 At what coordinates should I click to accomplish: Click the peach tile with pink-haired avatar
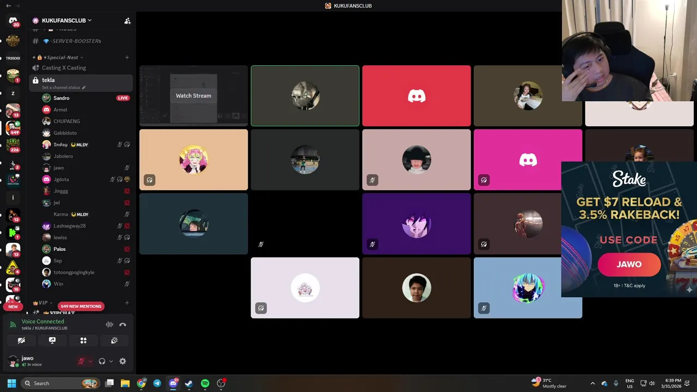[193, 160]
